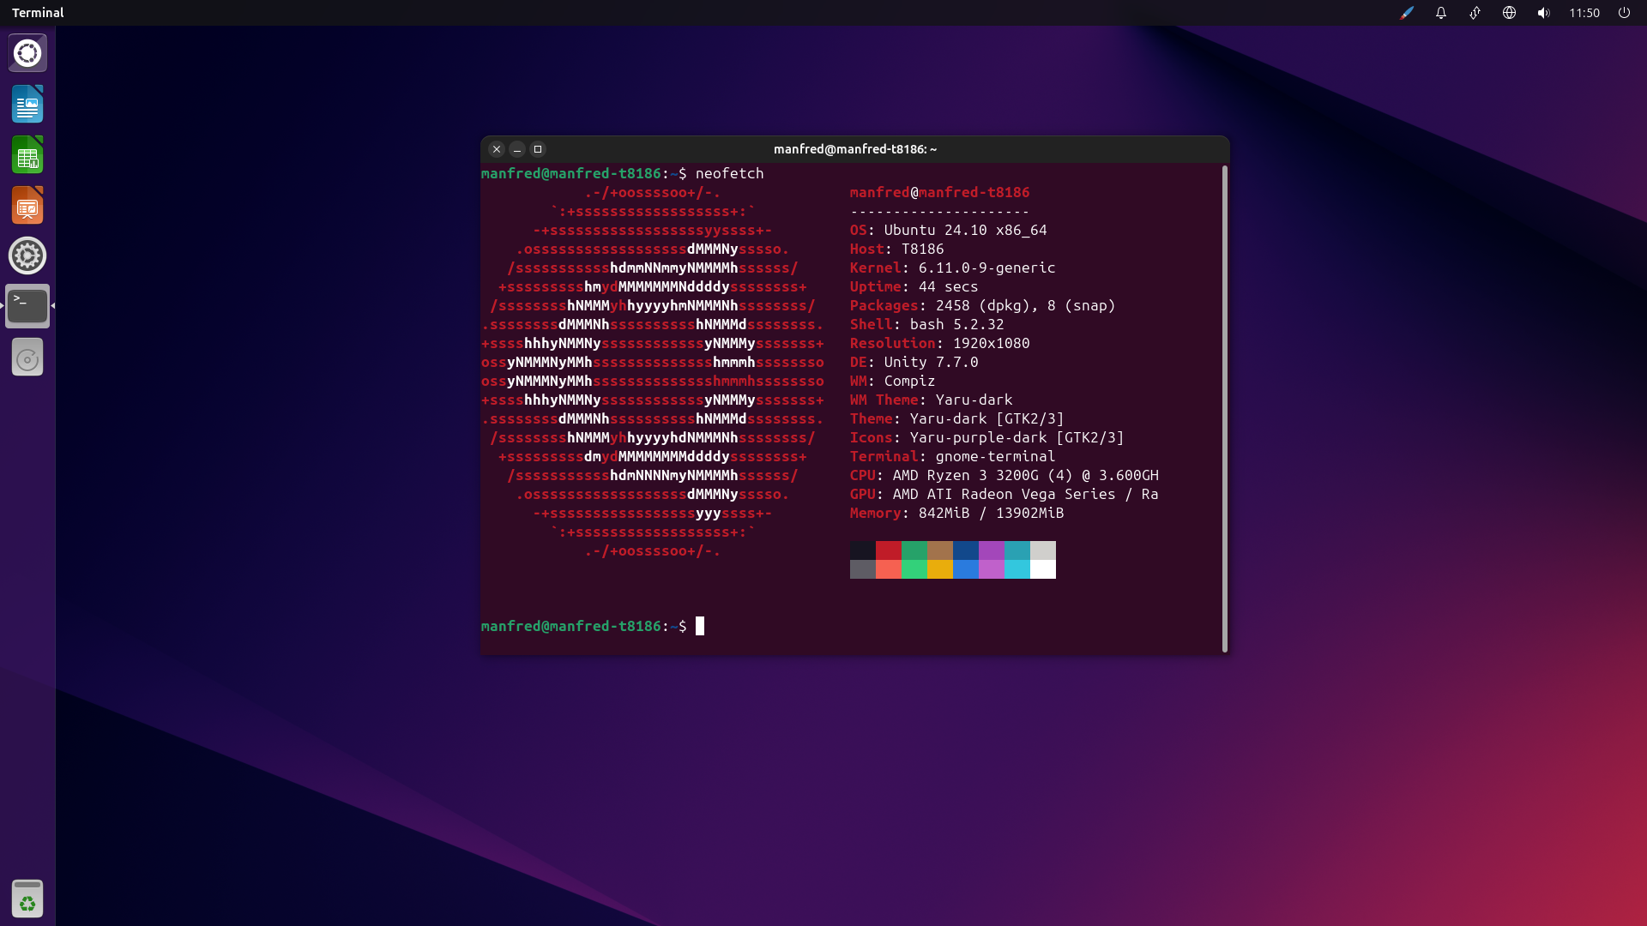Open the network connections indicator menu
The width and height of the screenshot is (1647, 926).
pyautogui.click(x=1475, y=13)
